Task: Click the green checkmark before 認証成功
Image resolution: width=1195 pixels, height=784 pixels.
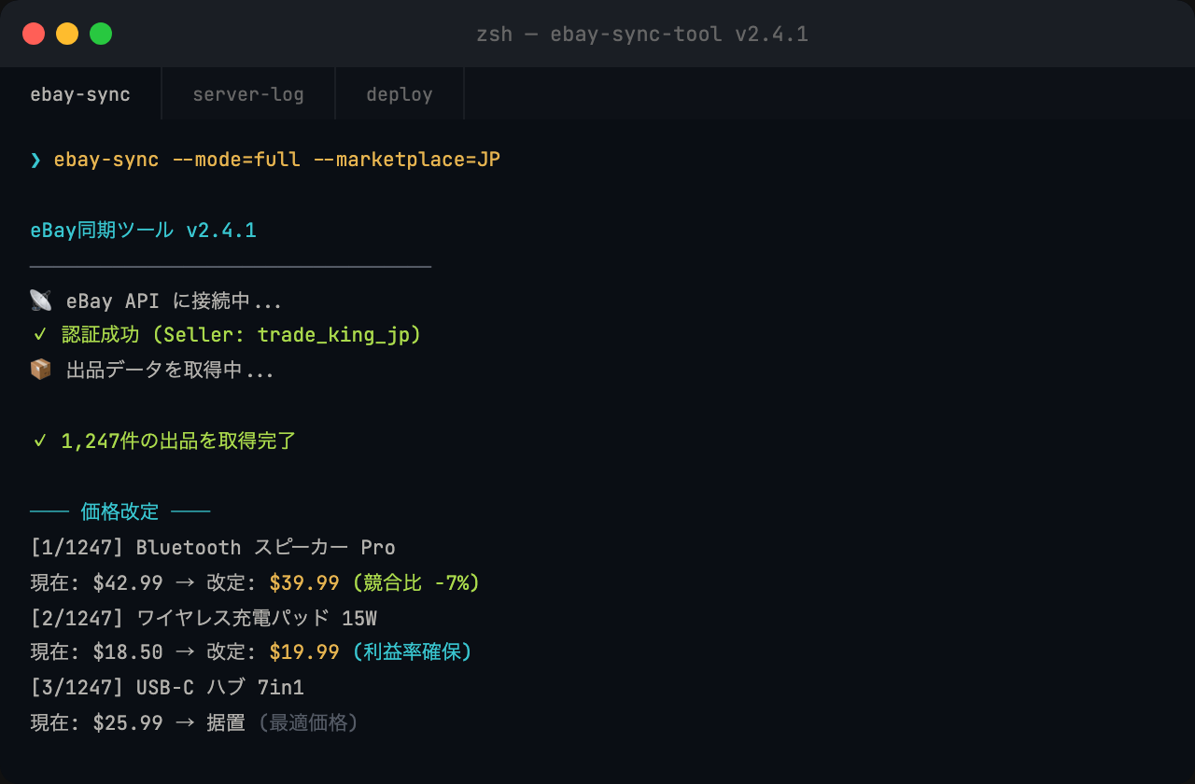Action: 39,335
